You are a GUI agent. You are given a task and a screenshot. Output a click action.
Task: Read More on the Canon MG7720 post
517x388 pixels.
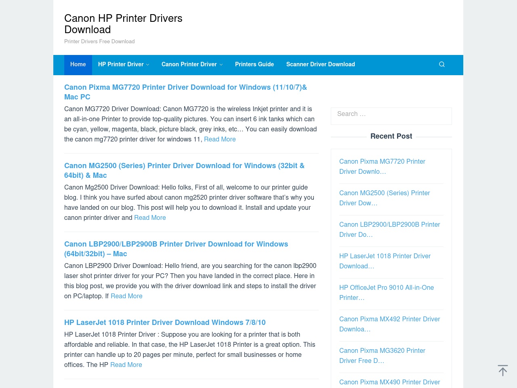pyautogui.click(x=220, y=139)
